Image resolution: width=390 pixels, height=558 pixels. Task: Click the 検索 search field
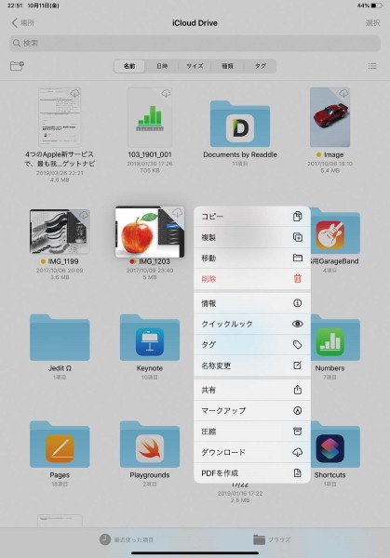tap(195, 43)
